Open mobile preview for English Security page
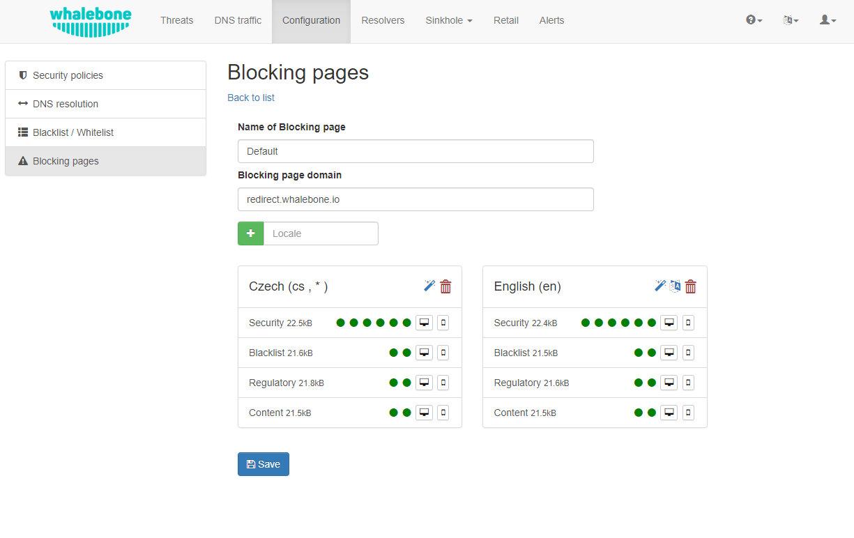This screenshot has height=538, width=854. click(x=689, y=323)
